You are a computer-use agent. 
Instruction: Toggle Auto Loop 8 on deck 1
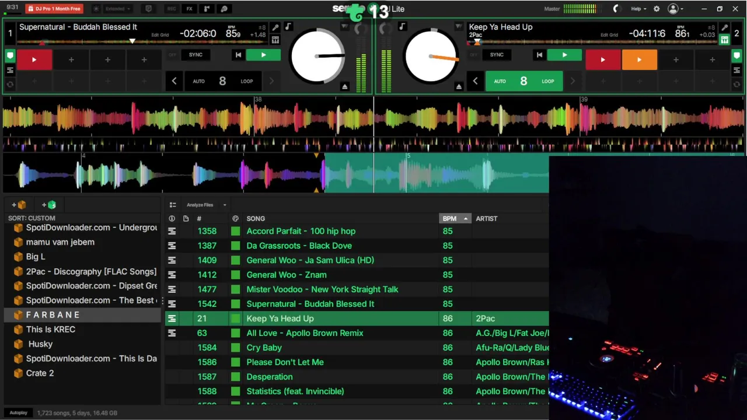(x=222, y=81)
